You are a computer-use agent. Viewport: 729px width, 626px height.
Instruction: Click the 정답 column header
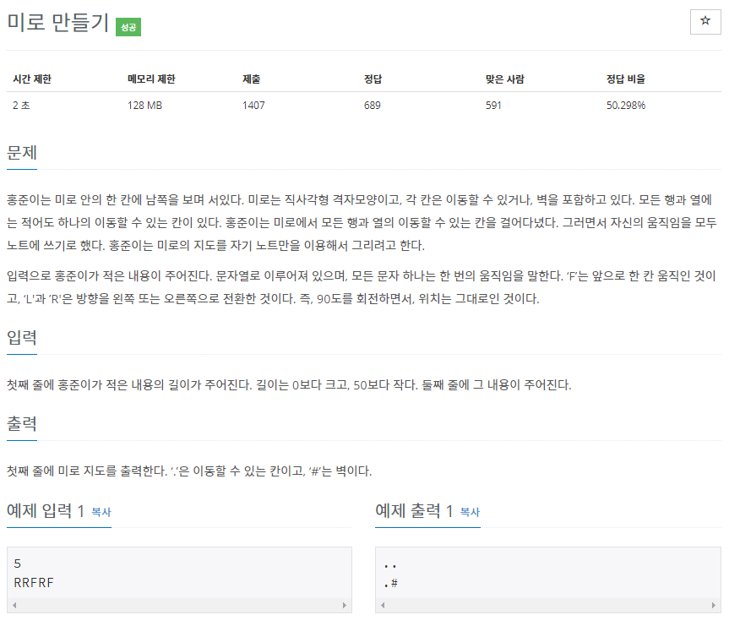click(373, 79)
